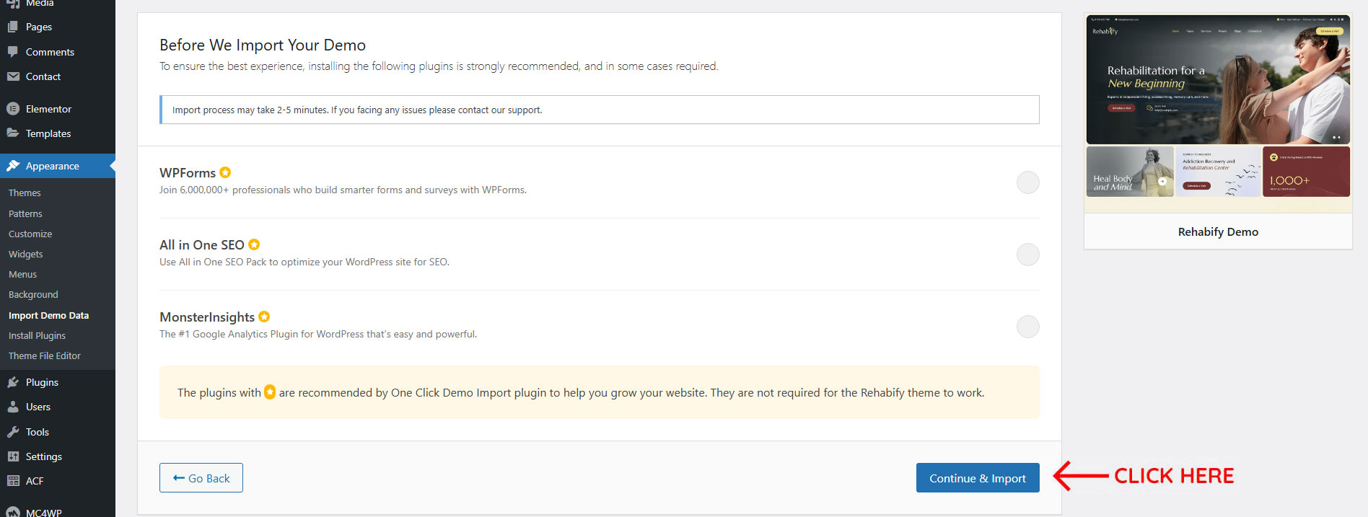
Task: Click the star badge next to MonsterInsights
Action: point(264,317)
